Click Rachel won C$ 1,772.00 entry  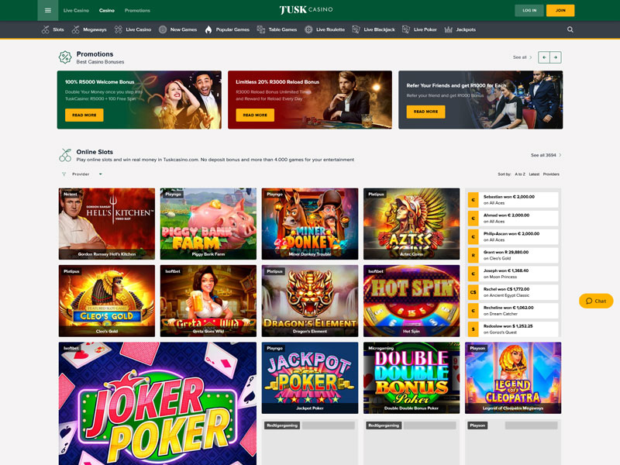coord(513,292)
